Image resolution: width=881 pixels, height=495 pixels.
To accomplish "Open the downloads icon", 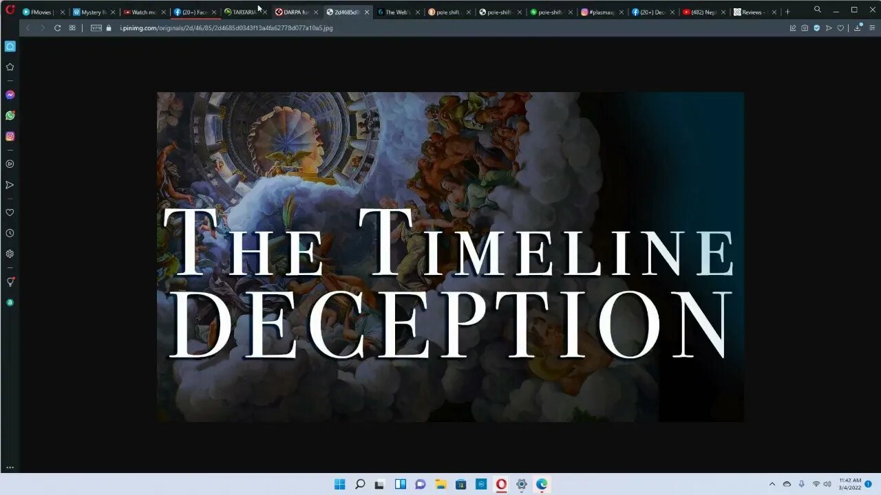I will (x=858, y=28).
